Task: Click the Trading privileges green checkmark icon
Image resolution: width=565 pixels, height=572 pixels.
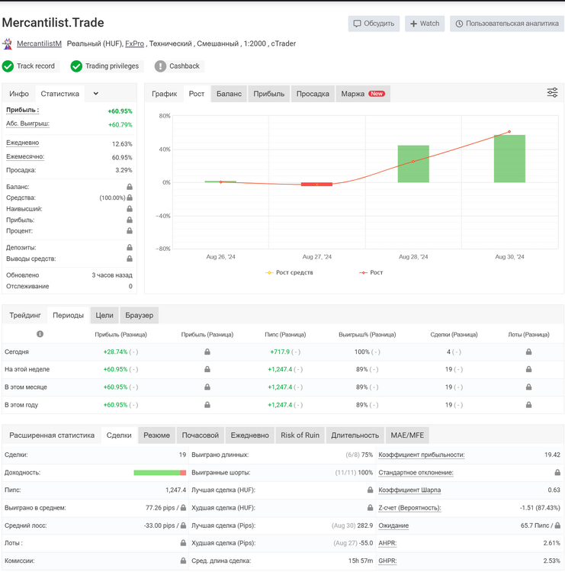Action: 76,66
